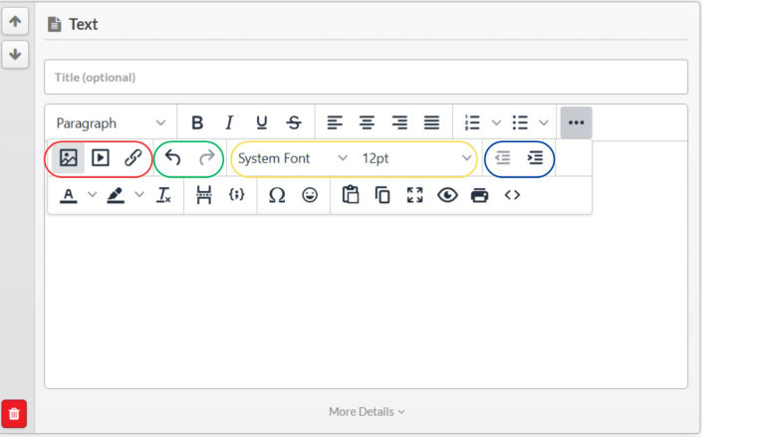This screenshot has height=437, width=777.
Task: Insert media with the video icon
Action: tap(100, 158)
